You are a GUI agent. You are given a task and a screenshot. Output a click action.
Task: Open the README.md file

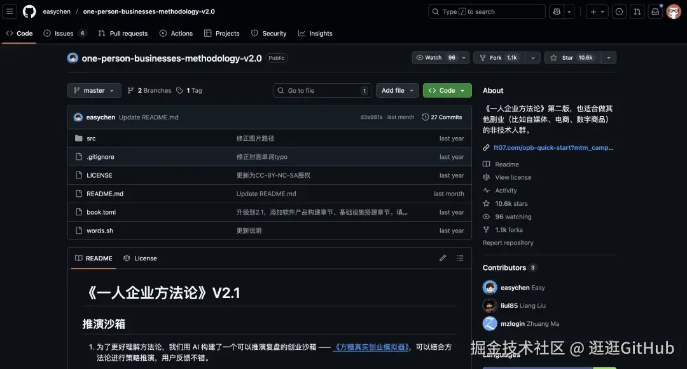point(105,194)
